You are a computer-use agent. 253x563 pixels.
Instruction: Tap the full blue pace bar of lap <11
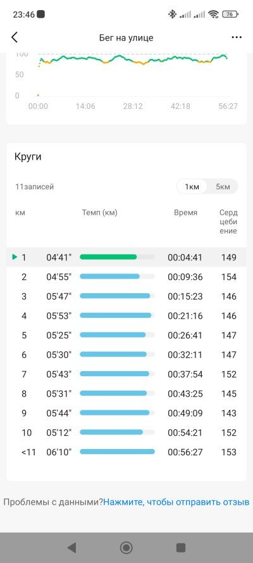[117, 452]
